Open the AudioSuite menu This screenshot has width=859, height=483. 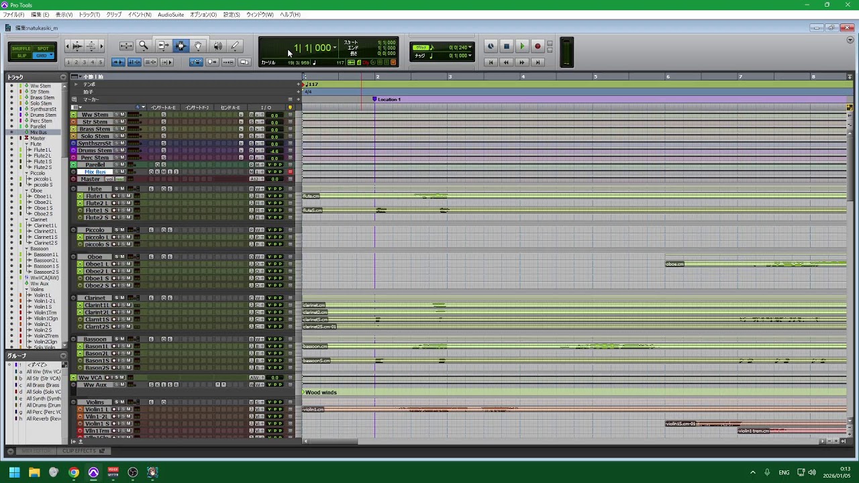click(170, 14)
